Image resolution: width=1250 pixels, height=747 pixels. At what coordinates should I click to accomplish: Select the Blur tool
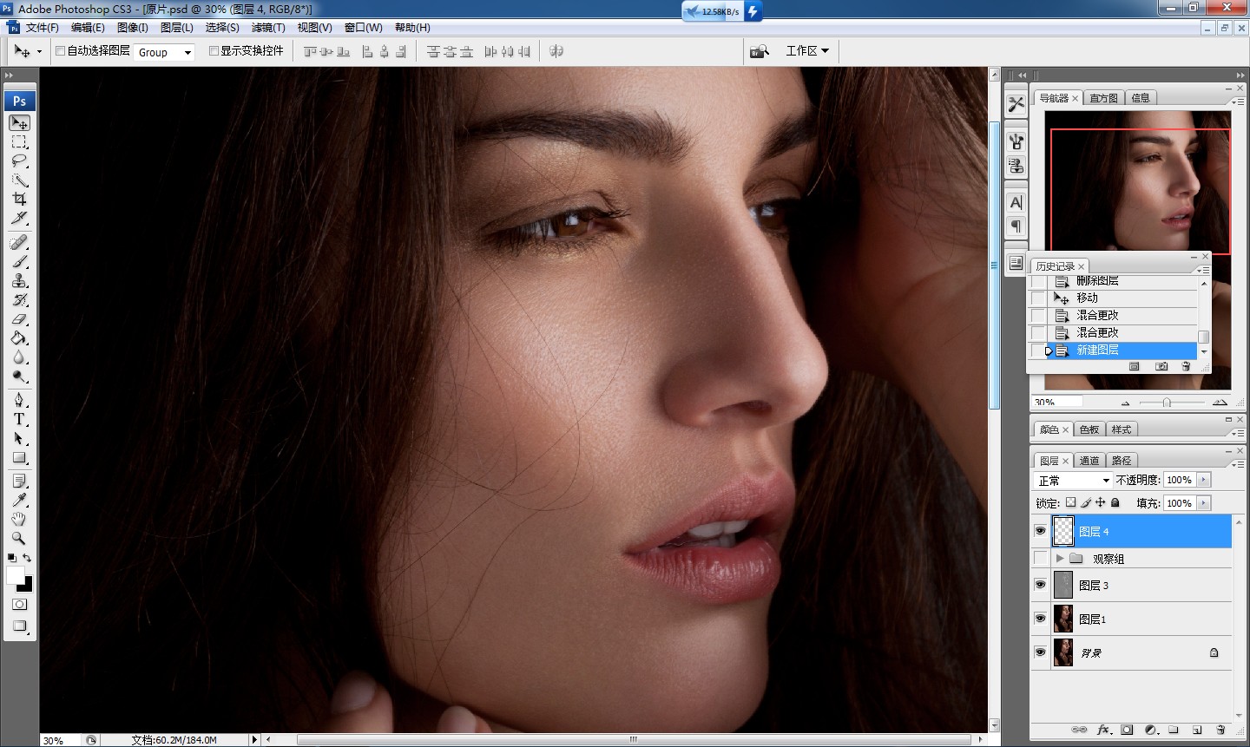[x=19, y=357]
